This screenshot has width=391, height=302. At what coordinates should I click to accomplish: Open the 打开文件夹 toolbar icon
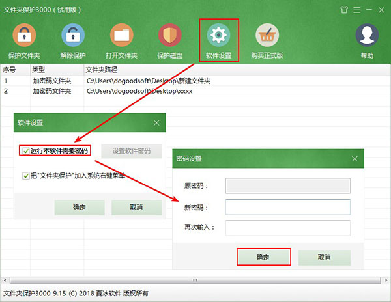(122, 35)
